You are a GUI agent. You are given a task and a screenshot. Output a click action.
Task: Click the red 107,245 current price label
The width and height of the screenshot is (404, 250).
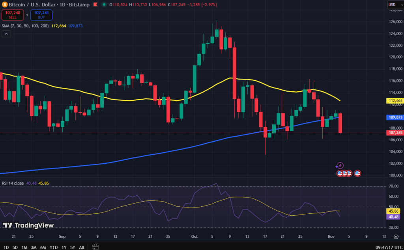[x=395, y=133]
